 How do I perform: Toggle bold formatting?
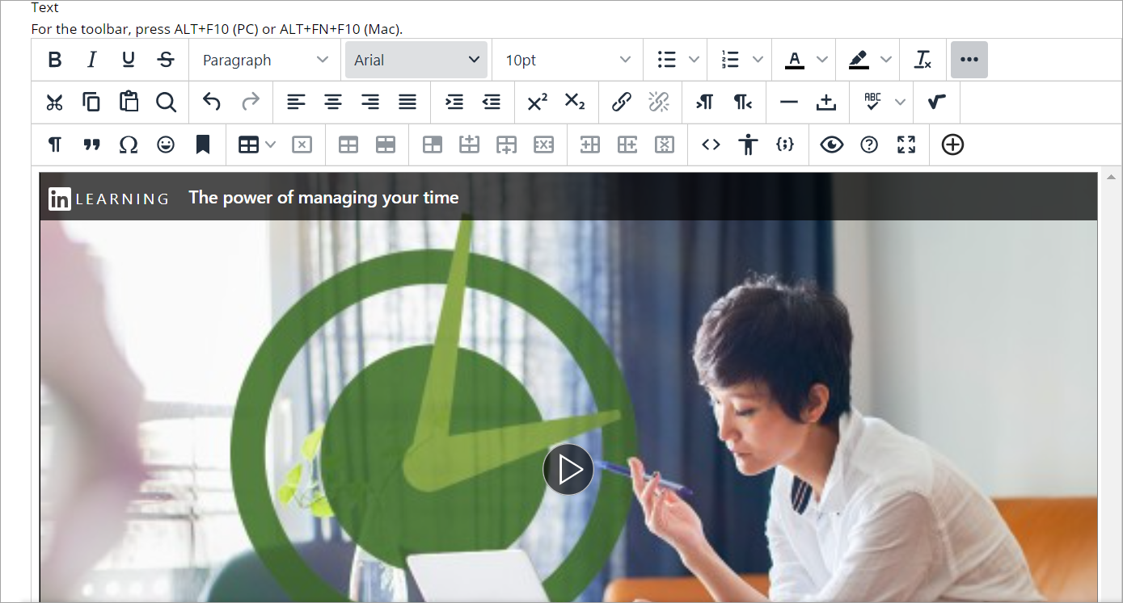coord(55,60)
